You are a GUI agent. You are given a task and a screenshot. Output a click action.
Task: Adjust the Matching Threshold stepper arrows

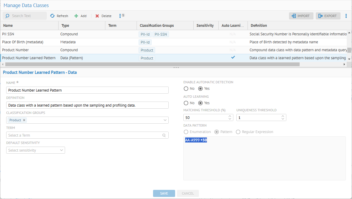230,118
